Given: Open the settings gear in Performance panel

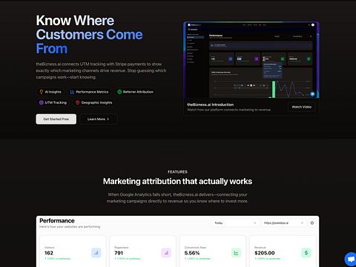Looking at the screenshot, I should pos(312,223).
